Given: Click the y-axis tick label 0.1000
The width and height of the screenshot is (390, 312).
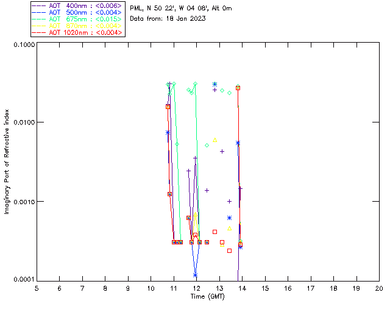Looking at the screenshot, I should pos(24,44).
